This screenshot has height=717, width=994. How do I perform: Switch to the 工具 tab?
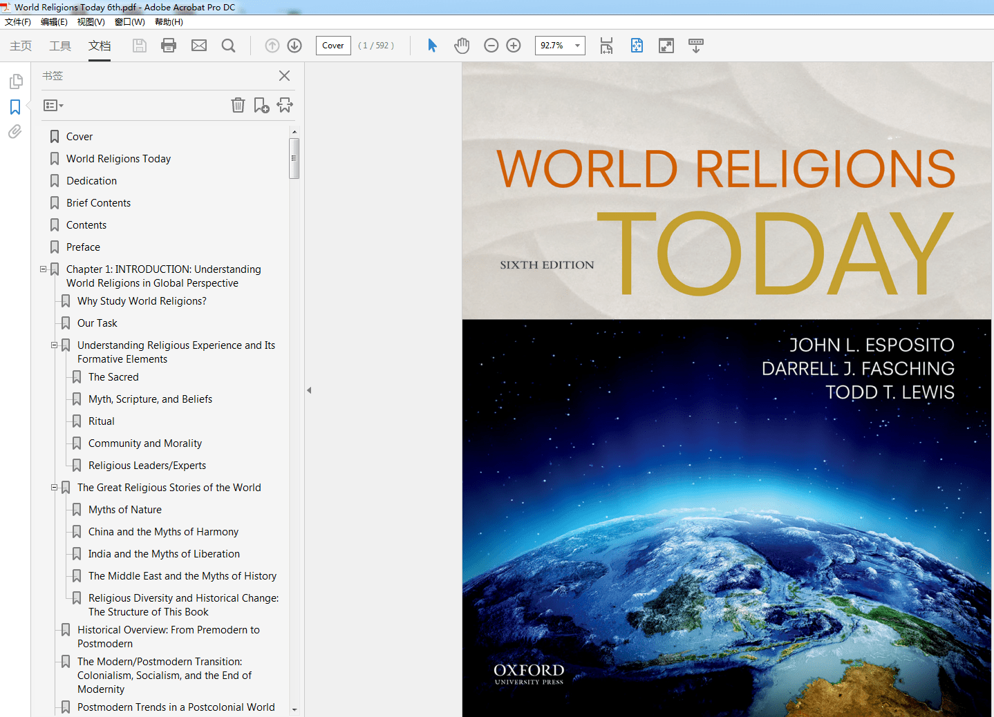pyautogui.click(x=59, y=46)
